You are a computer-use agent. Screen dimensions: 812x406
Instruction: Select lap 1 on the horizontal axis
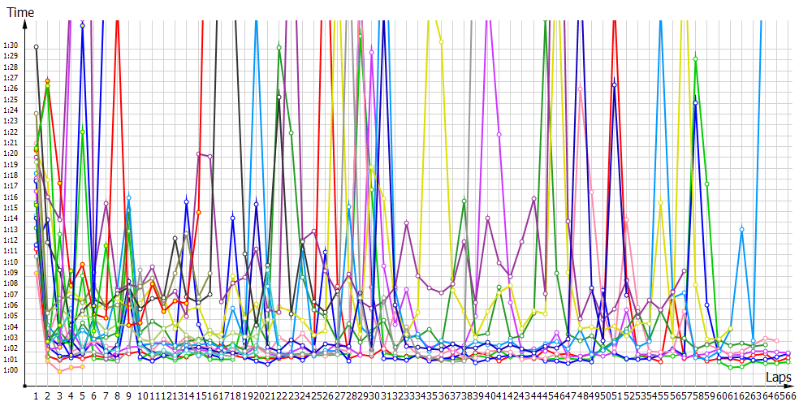[36, 395]
